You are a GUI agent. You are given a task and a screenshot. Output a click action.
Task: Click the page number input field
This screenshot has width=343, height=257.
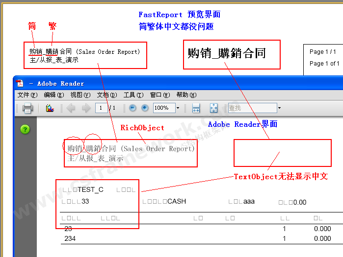(x=102, y=108)
